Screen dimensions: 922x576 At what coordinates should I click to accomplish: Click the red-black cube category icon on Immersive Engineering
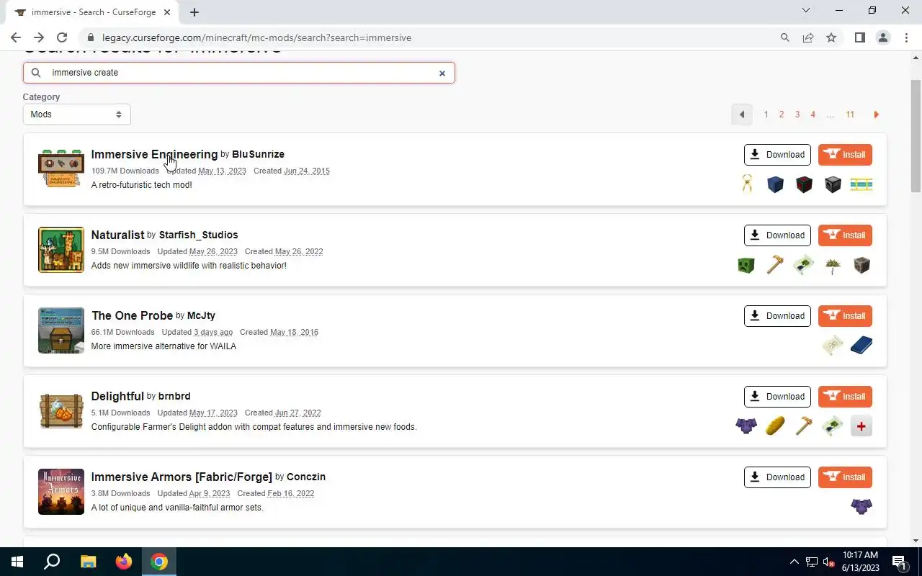coord(804,184)
